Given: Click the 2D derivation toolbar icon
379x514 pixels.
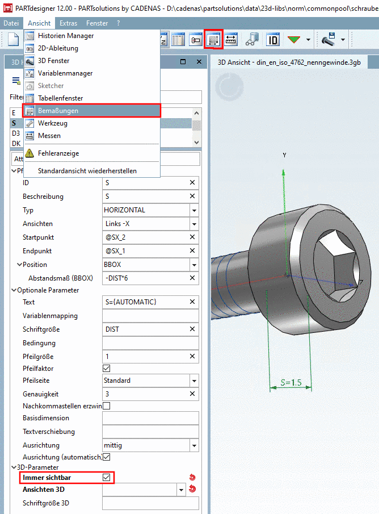Looking at the screenshot, I should pos(196,40).
